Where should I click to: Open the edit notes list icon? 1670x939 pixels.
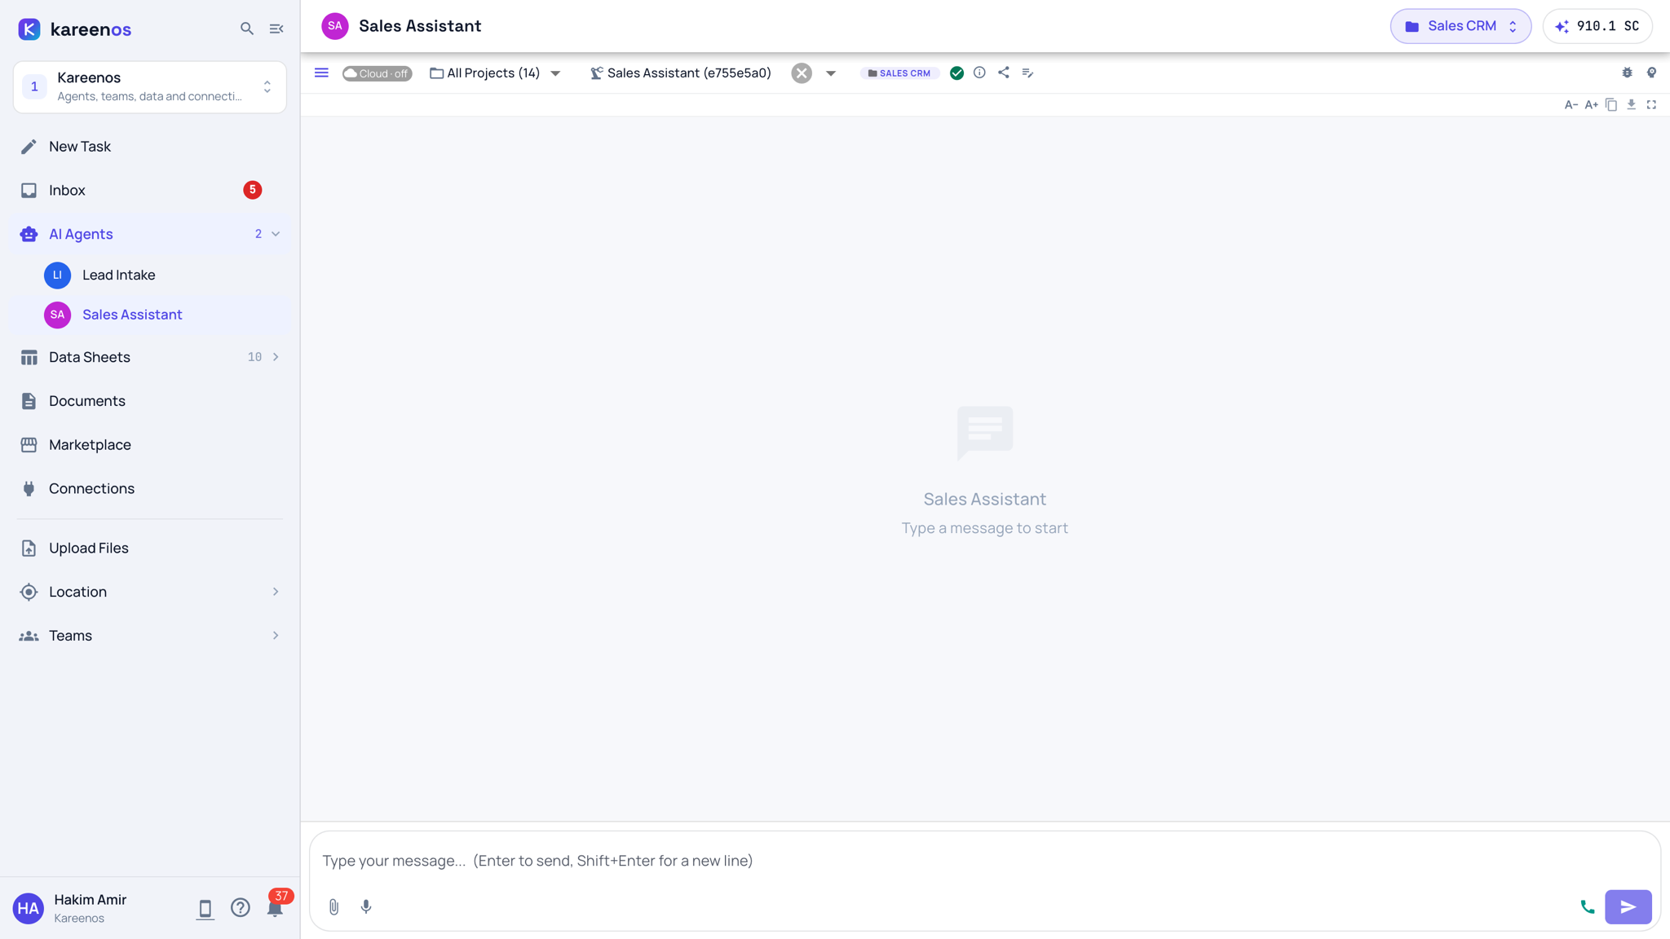(x=1027, y=73)
